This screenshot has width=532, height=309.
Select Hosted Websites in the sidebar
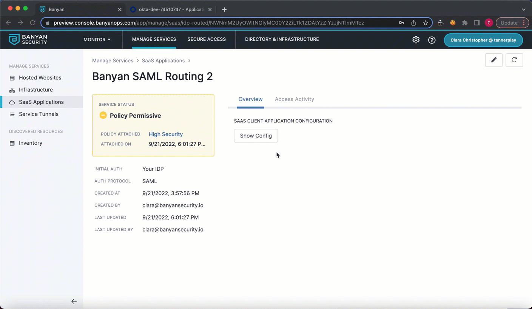click(40, 77)
